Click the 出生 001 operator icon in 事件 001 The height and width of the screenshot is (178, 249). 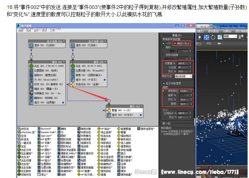tap(31, 66)
